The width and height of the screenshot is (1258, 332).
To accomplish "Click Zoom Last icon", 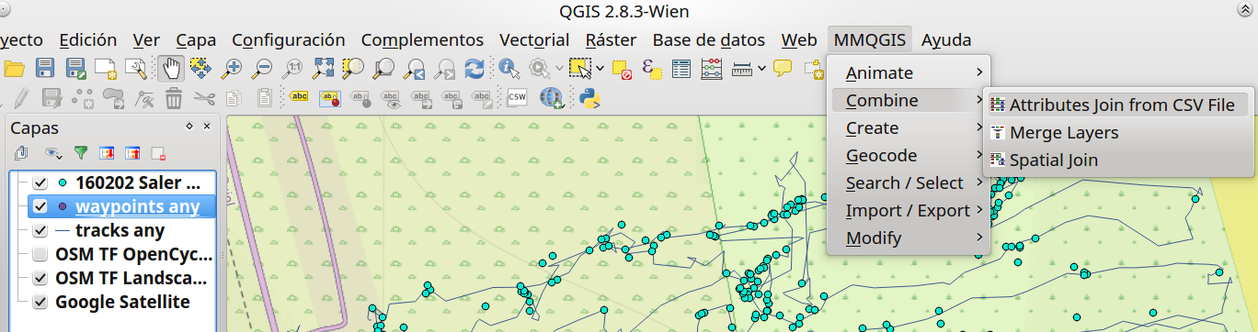I will tap(415, 68).
